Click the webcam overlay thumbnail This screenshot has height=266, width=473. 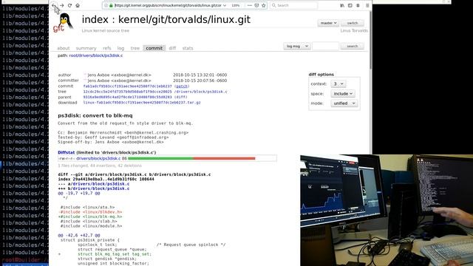tap(387, 210)
